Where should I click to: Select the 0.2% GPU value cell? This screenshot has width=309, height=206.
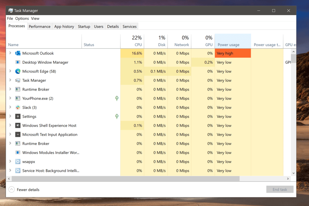click(x=203, y=62)
